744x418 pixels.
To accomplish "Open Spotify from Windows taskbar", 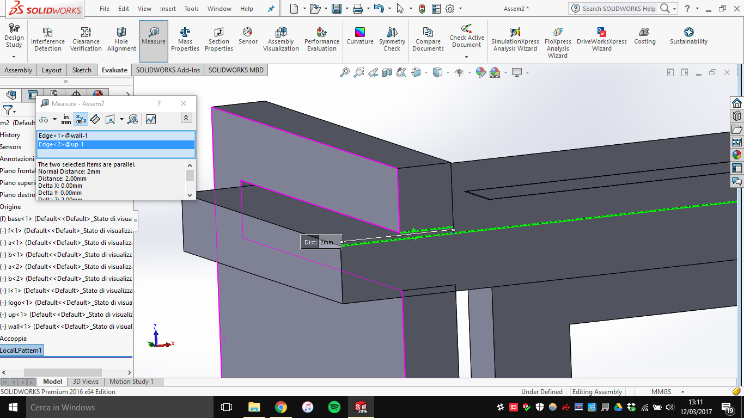I will click(334, 407).
